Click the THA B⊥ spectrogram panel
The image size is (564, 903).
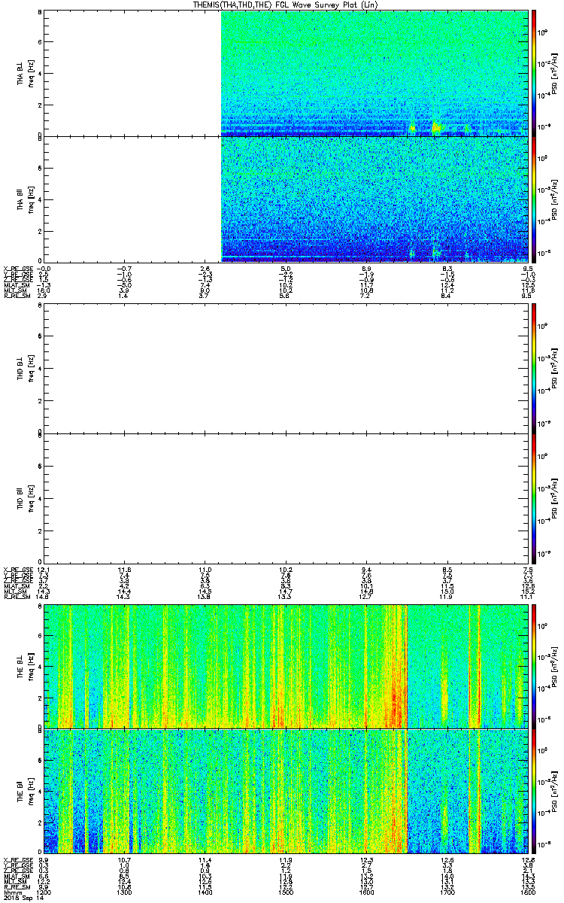tap(285, 73)
